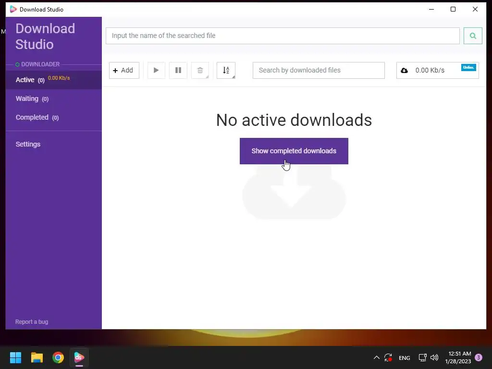492x369 pixels.
Task: Open the notification count badge
Action: click(x=479, y=357)
